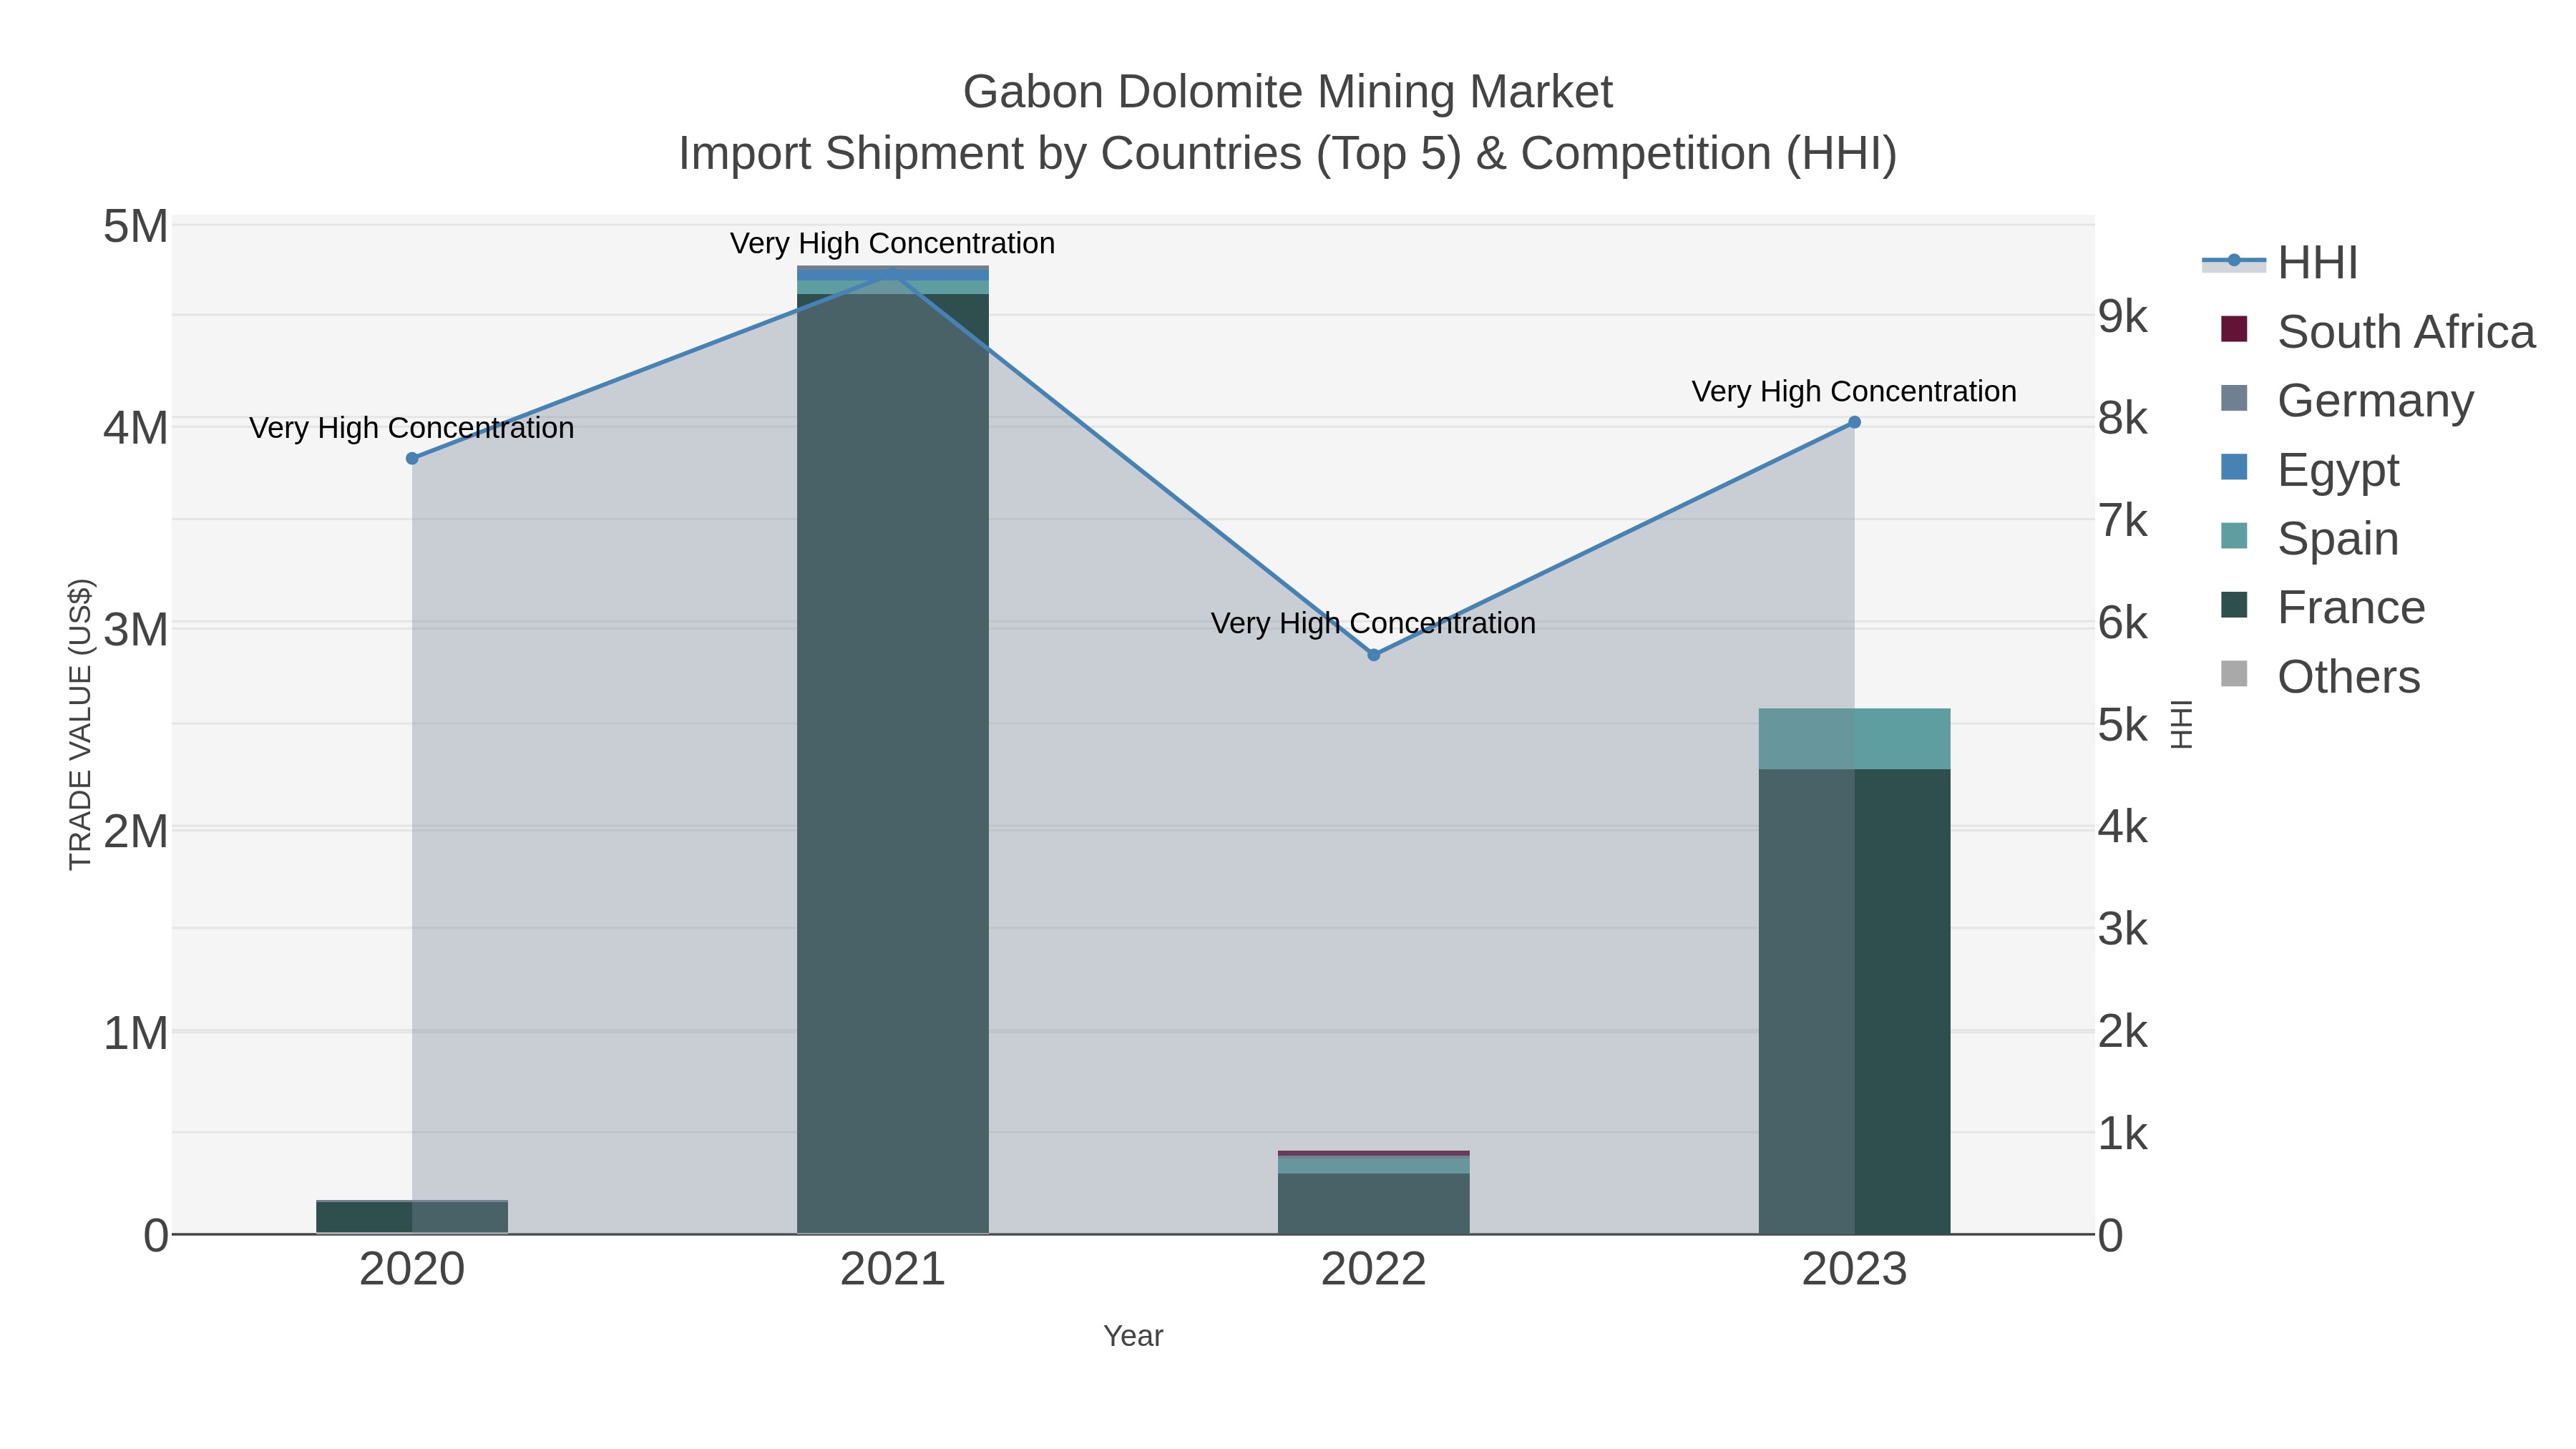Click the 2k right axis tick
2576x1449 pixels.
point(2123,1031)
